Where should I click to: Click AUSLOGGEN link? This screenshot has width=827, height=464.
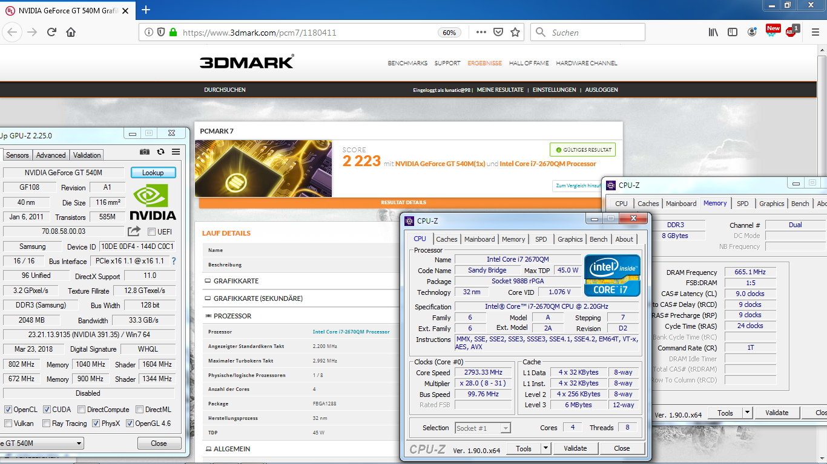(601, 89)
